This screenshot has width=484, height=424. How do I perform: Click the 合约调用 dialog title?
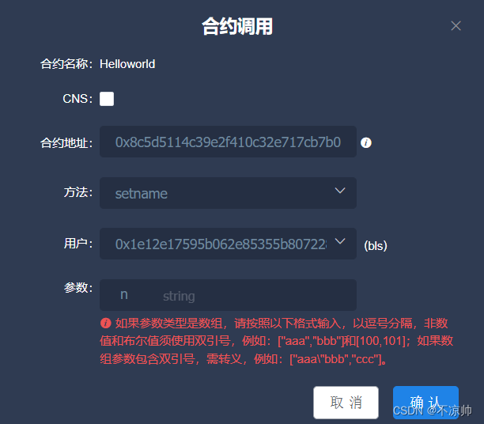pyautogui.click(x=237, y=26)
